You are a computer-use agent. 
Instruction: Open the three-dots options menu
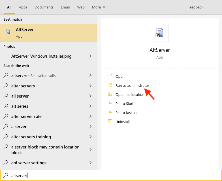[x=213, y=7]
